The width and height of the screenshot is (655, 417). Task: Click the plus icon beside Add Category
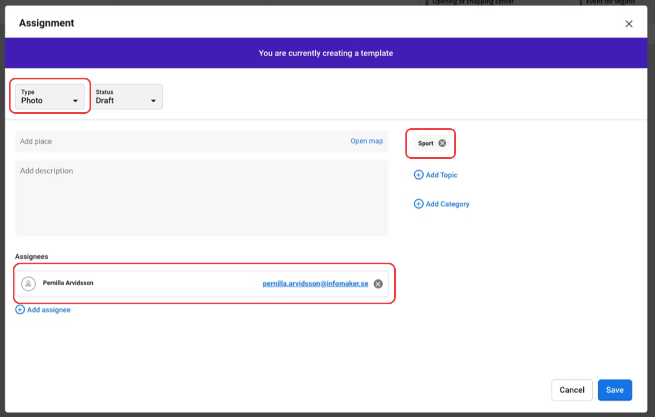pyautogui.click(x=418, y=204)
